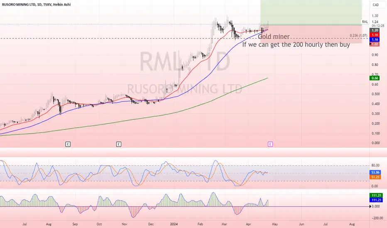387x228 pixels.
Task: Click the dark 1.20 price tag
Action: (x=375, y=30)
